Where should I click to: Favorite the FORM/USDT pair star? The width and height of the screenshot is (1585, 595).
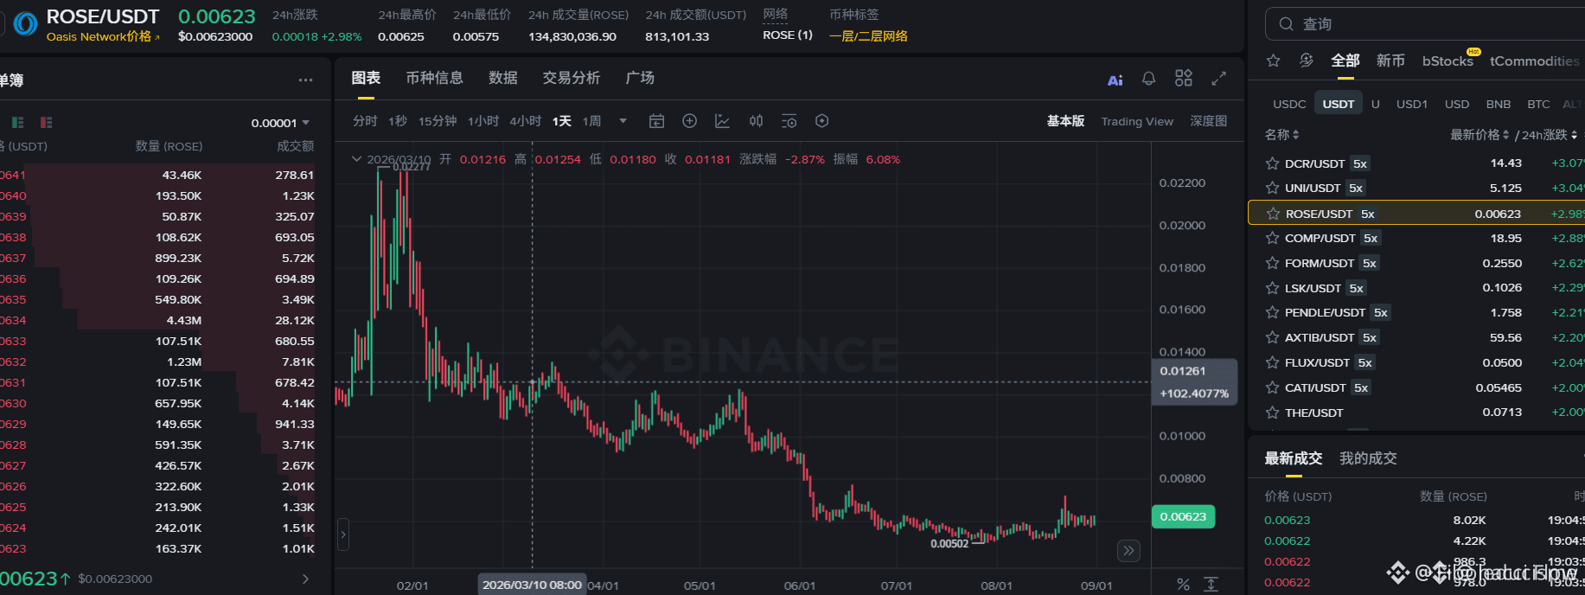click(x=1272, y=263)
